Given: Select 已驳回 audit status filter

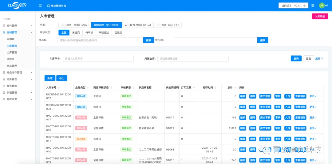Looking at the screenshot, I should pyautogui.click(x=118, y=32).
